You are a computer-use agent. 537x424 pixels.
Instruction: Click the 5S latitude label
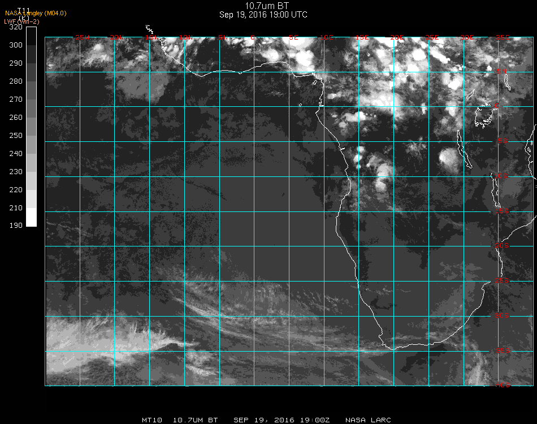click(x=503, y=141)
